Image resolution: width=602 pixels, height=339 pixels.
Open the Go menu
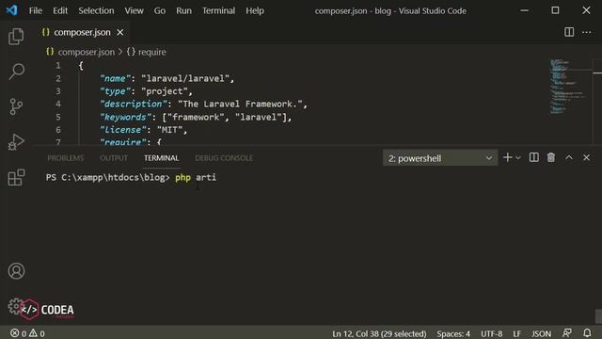coord(160,10)
